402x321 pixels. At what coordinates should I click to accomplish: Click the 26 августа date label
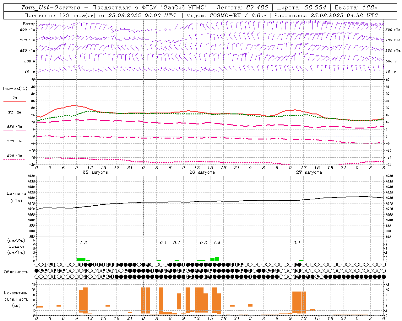tap(202, 172)
